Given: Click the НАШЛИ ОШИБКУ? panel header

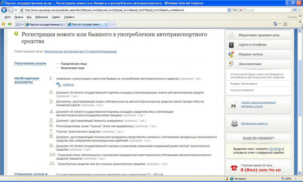Looking at the screenshot, I should [x=259, y=139].
